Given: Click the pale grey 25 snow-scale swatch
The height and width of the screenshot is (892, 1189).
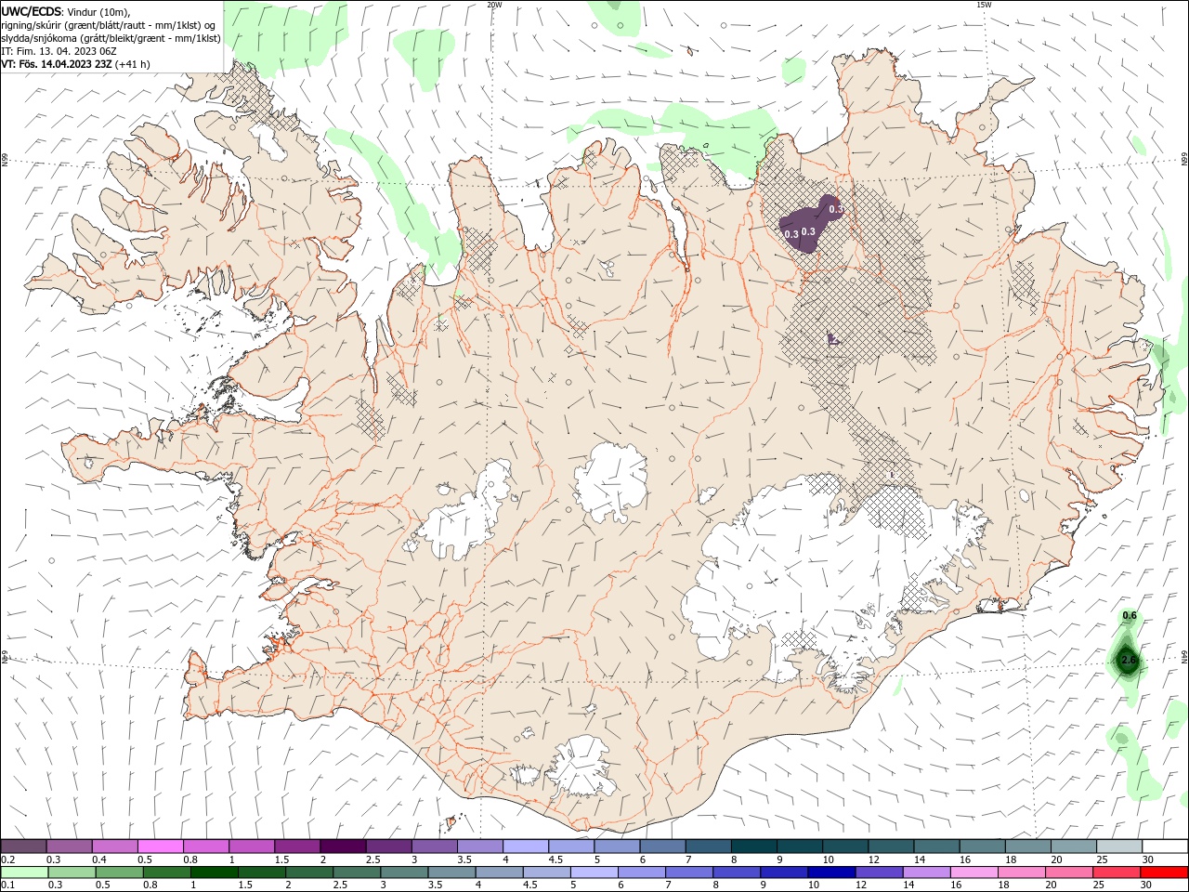Looking at the screenshot, I should [x=1118, y=846].
